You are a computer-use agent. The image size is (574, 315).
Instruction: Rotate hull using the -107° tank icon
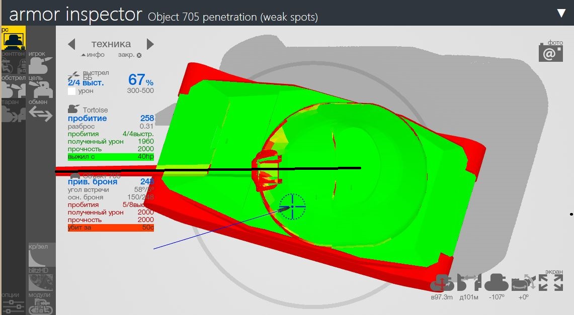[x=497, y=282]
